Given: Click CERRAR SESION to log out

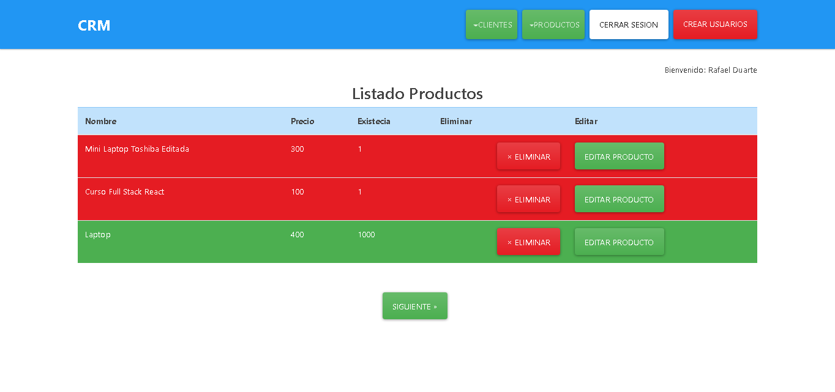Looking at the screenshot, I should click(x=629, y=24).
